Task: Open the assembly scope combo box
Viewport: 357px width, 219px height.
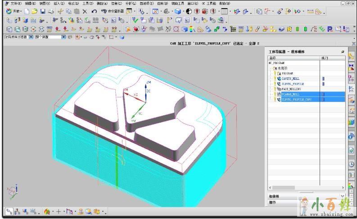Action: (50, 37)
